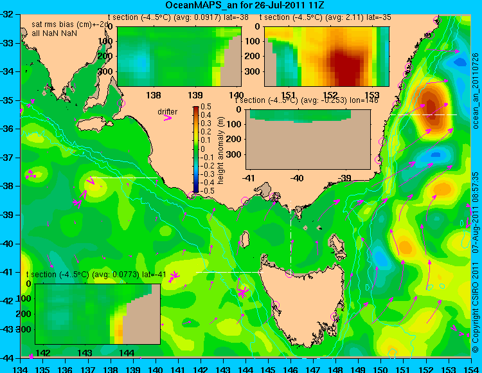The height and width of the screenshot is (373, 482).
Task: Click the dark red warm eddy off the east coast
Action: (431, 106)
